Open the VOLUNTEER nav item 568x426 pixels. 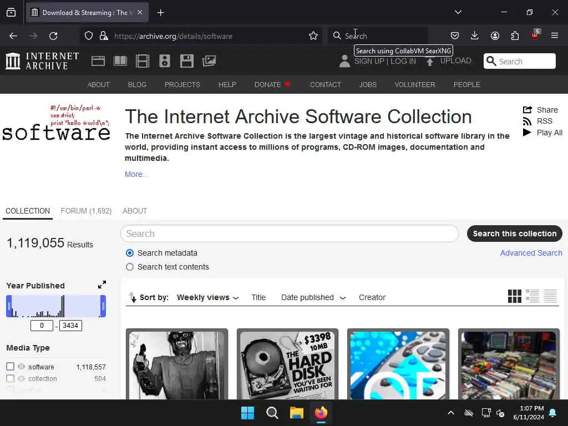[415, 84]
